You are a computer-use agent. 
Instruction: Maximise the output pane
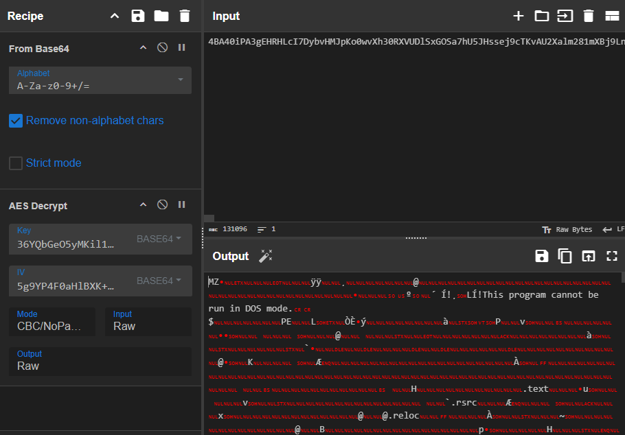click(x=611, y=256)
